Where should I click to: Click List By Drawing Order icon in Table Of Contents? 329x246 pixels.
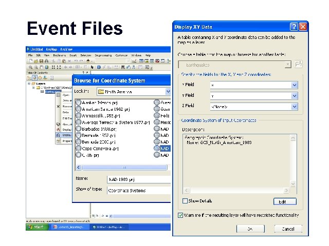tap(29, 78)
